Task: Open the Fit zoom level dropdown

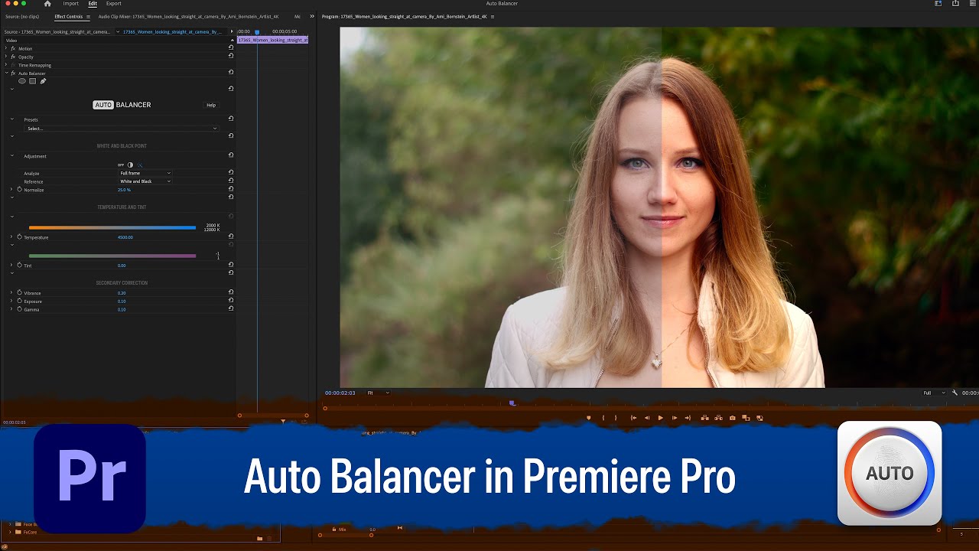Action: click(x=378, y=393)
